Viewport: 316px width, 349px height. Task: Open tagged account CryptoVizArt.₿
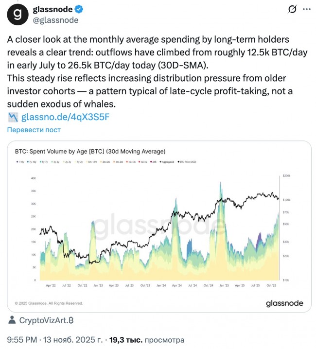click(46, 320)
